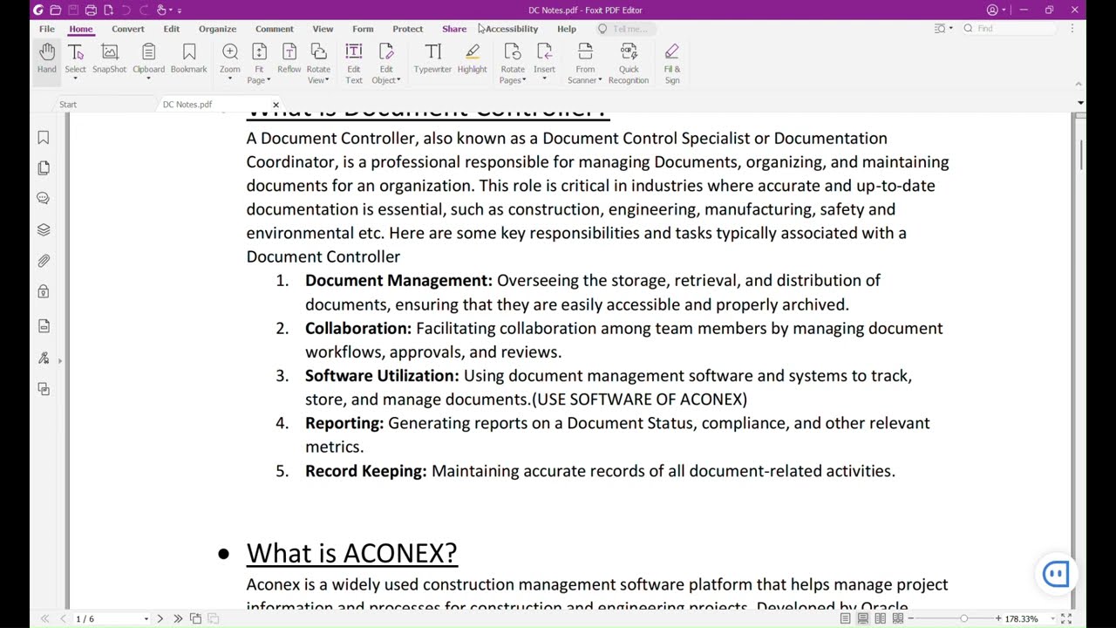Image resolution: width=1116 pixels, height=628 pixels.
Task: Open the From Scanner dropdown arrow
Action: click(600, 80)
